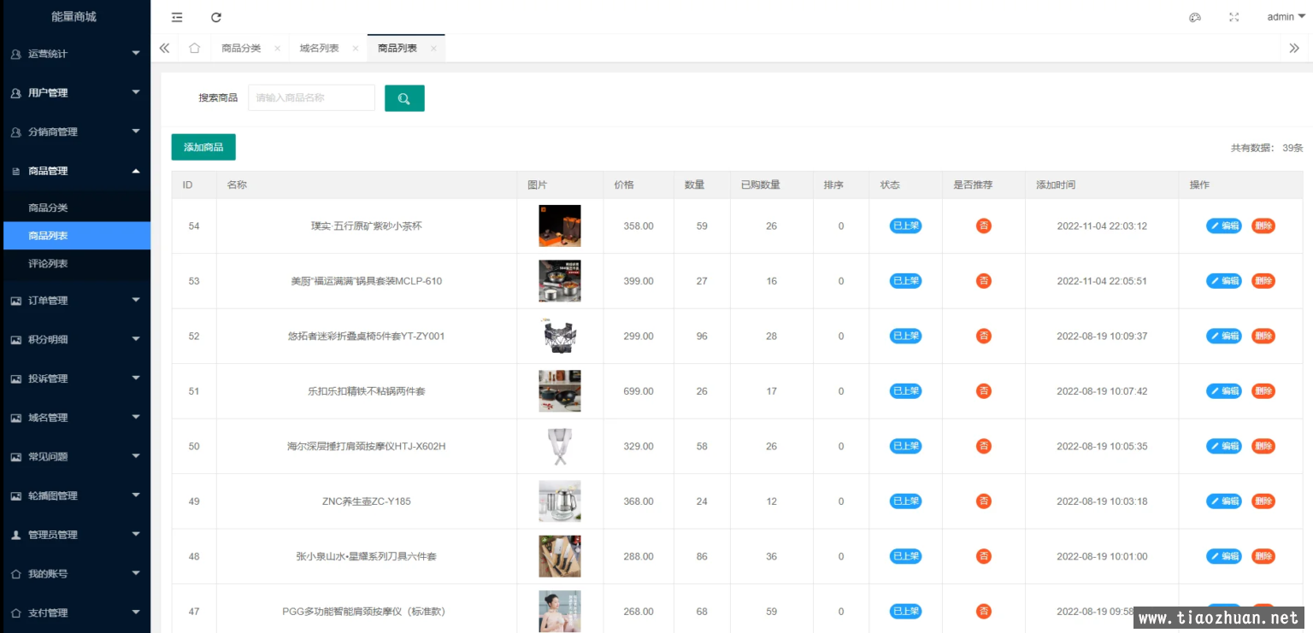Viewport: 1313px width, 633px height.
Task: Click the refresh page icon
Action: [x=216, y=17]
